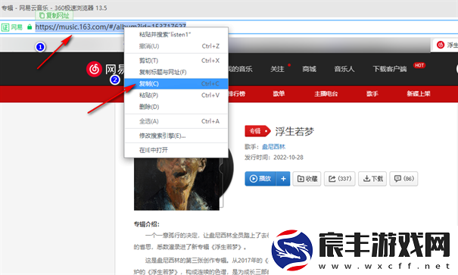Screen dimensions: 458x275
Task: Choose 删除(D) in the context menu
Action: (x=176, y=107)
